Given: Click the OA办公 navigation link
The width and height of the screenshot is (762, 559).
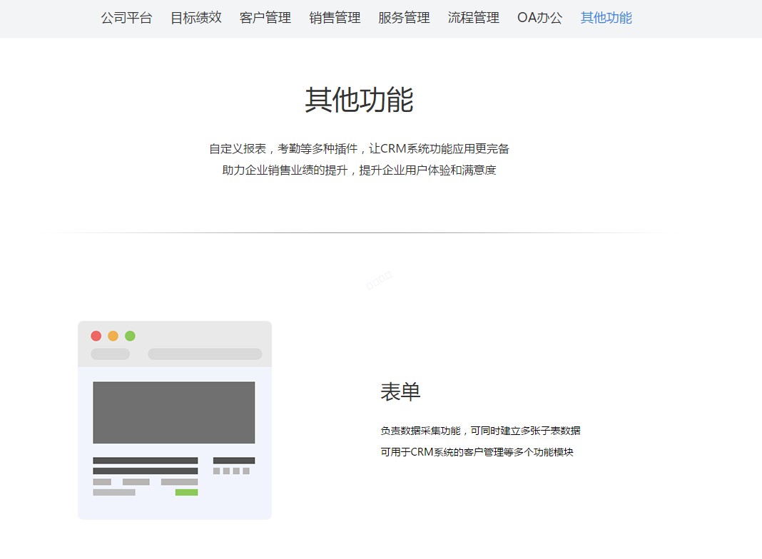Looking at the screenshot, I should [540, 18].
